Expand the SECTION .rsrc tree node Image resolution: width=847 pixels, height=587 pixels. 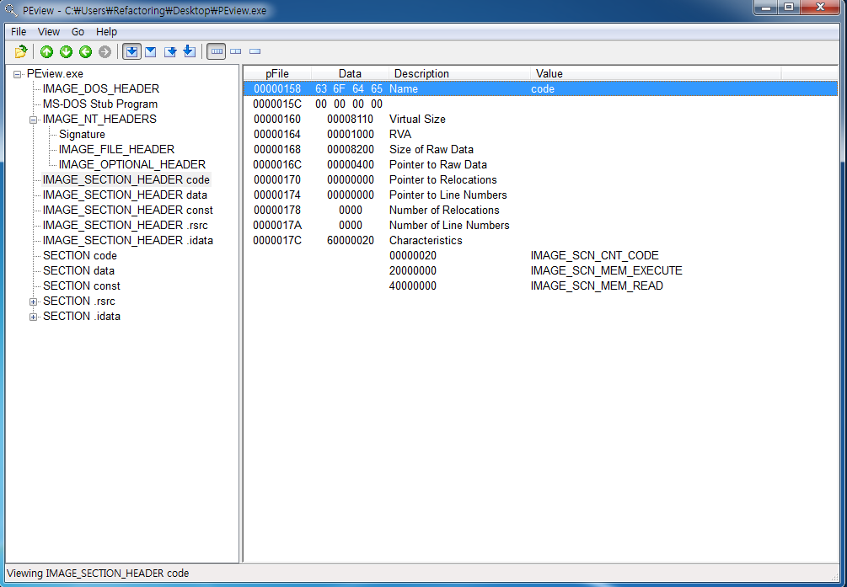pyautogui.click(x=34, y=302)
